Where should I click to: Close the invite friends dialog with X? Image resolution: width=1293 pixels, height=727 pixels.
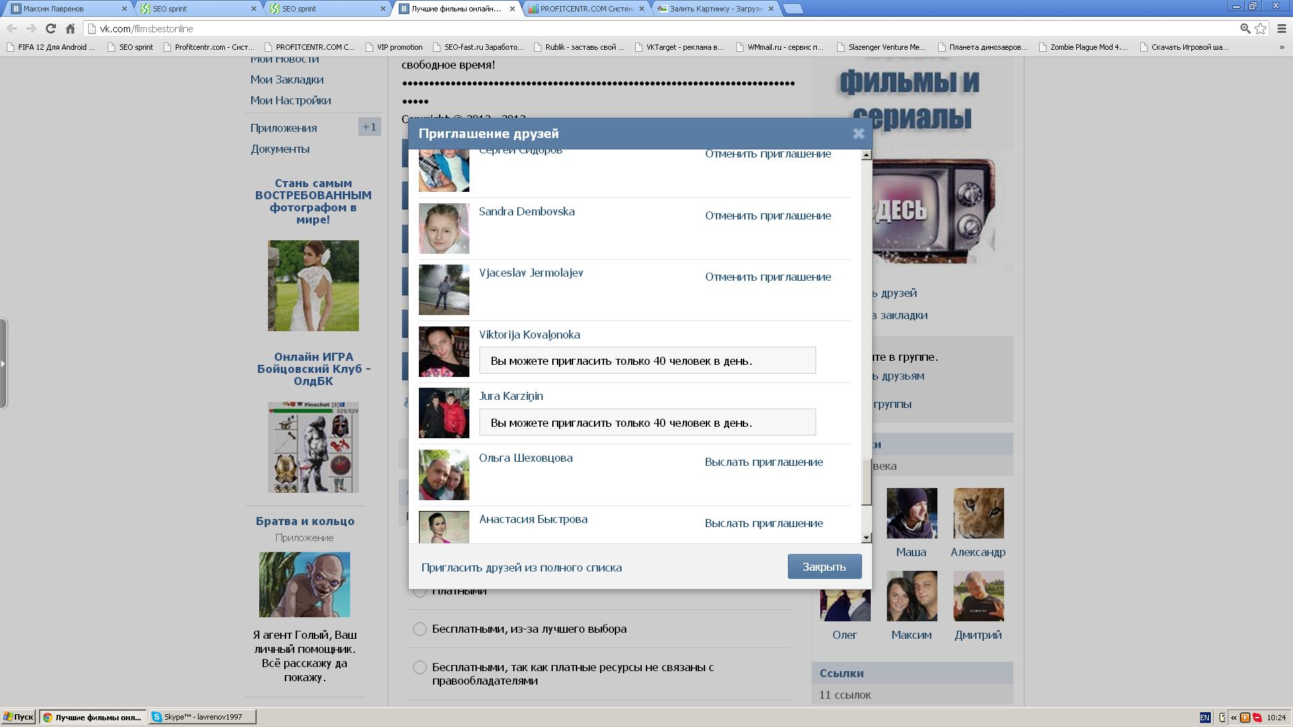coord(858,134)
